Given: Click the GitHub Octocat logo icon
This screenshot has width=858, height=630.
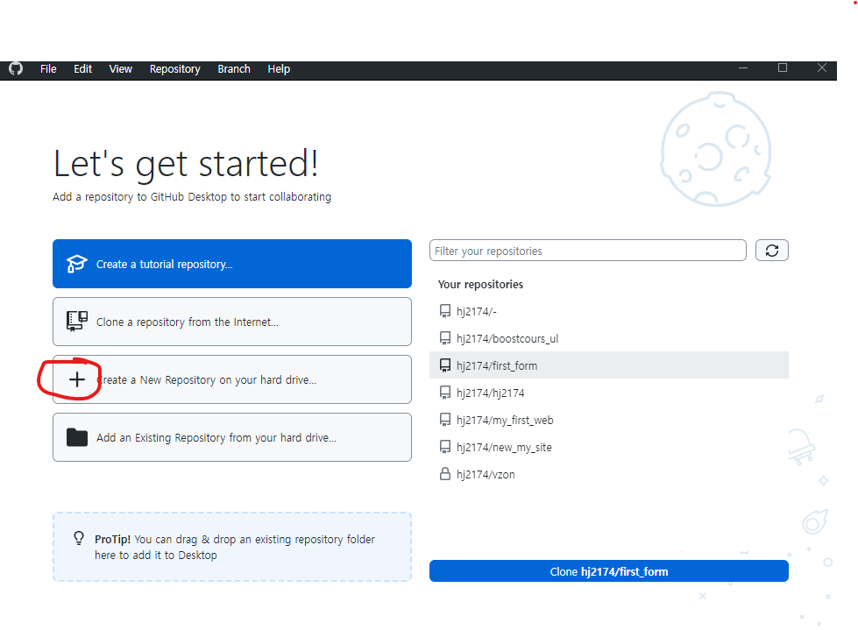Looking at the screenshot, I should [x=16, y=69].
